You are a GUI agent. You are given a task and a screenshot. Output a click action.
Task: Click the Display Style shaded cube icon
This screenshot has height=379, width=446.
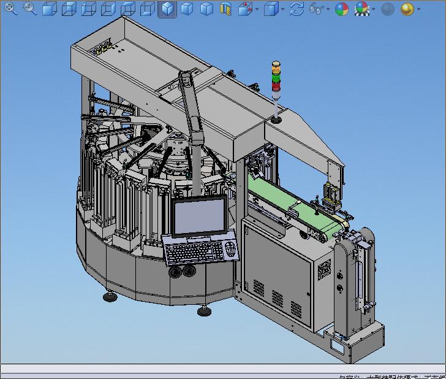tap(271, 9)
